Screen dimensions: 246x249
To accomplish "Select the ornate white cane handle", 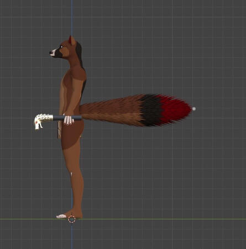I will click(x=43, y=121).
